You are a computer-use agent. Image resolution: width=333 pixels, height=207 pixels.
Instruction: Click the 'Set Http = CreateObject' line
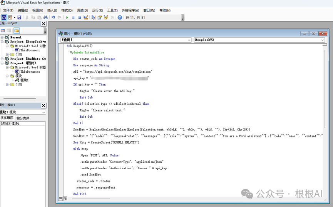106,142
